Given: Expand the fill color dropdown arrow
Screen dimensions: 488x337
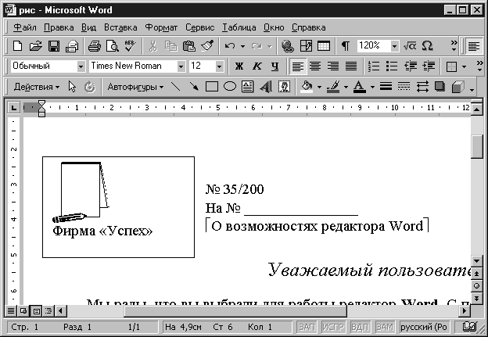Looking at the screenshot, I should 319,87.
